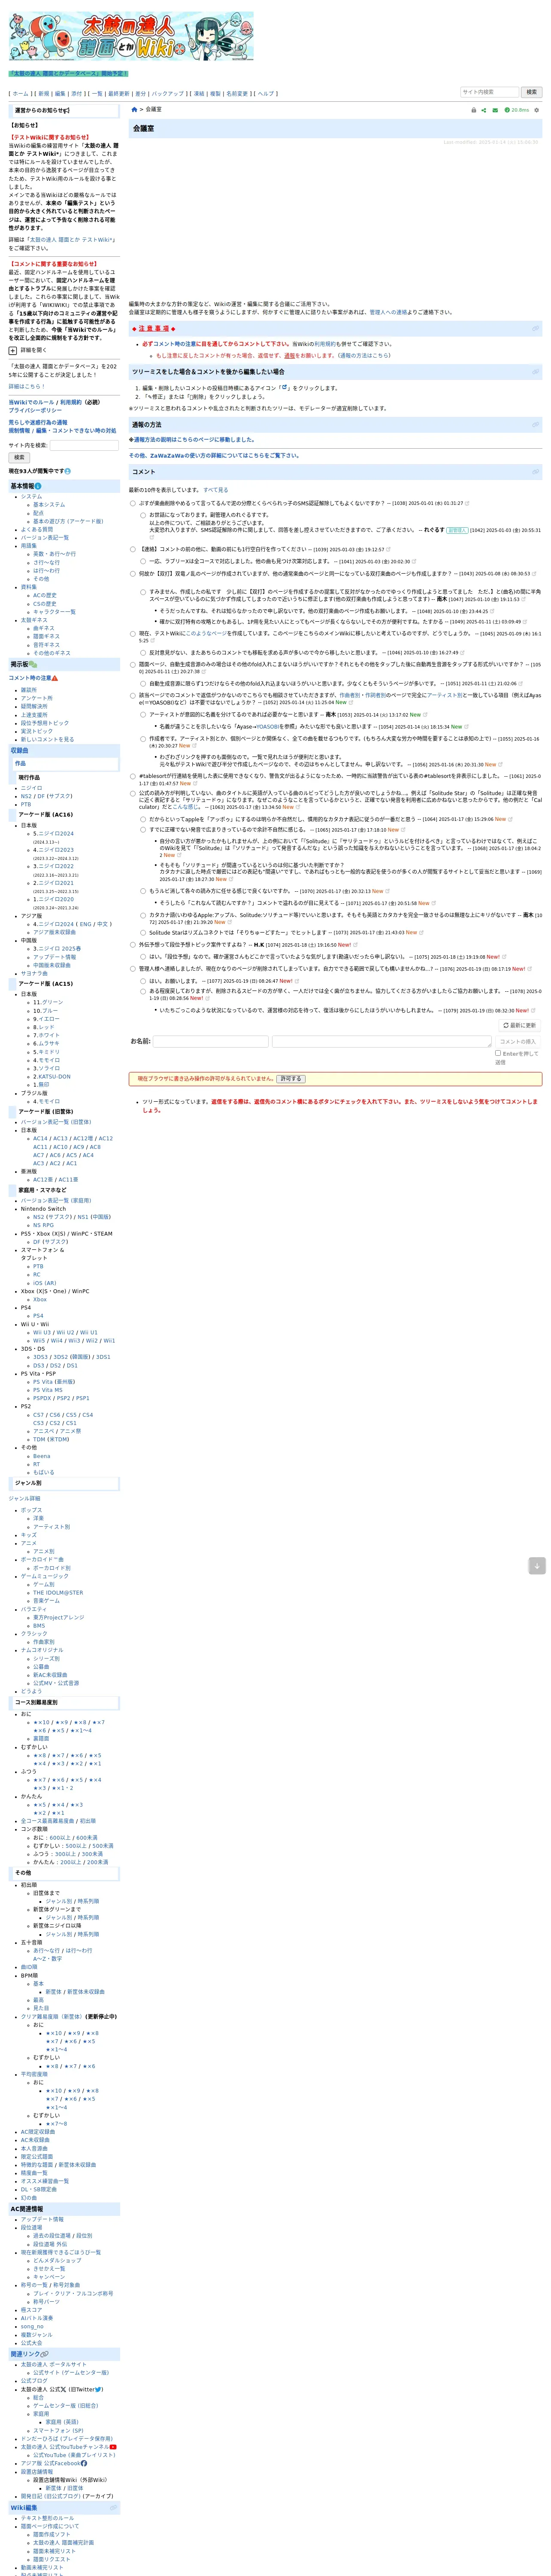Select radio for comment 管理人様へ連絡しましたが [1076]
The height and width of the screenshot is (2576, 551).
132,968
